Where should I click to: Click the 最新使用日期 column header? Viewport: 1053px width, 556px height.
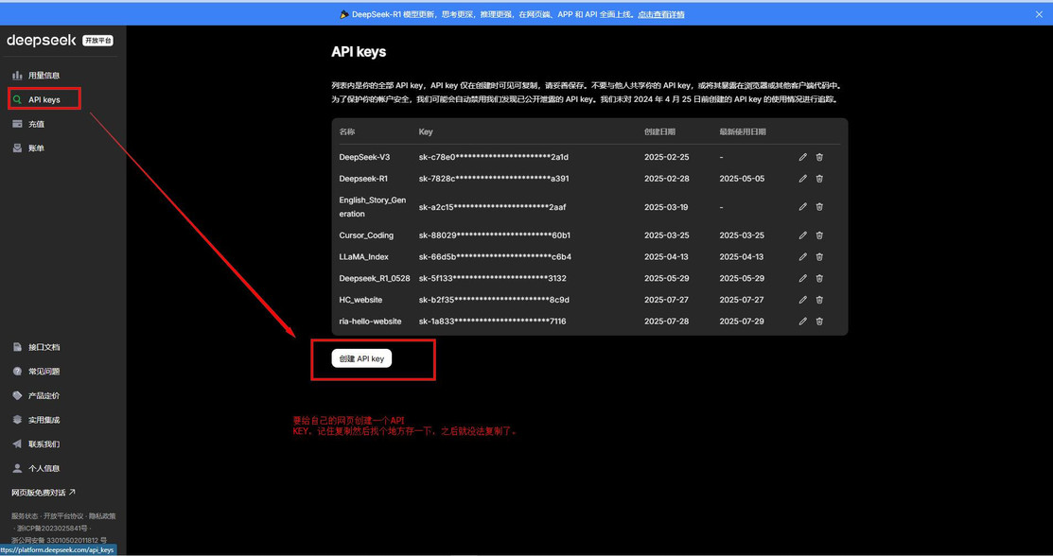point(742,131)
